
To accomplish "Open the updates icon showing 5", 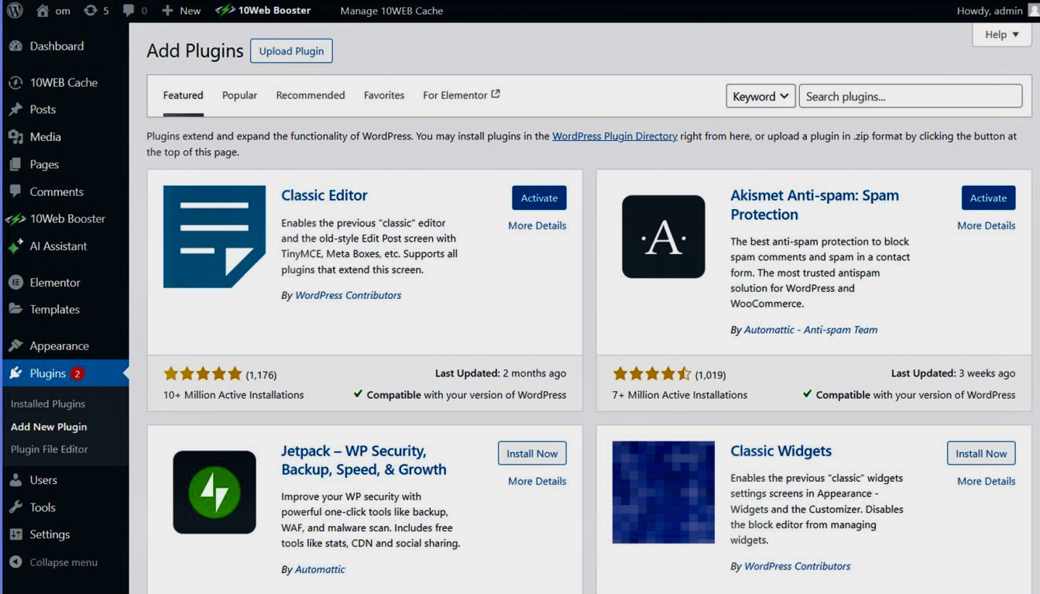I will point(91,11).
